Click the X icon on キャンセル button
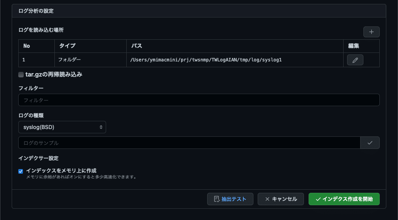398x220 pixels. click(x=267, y=199)
